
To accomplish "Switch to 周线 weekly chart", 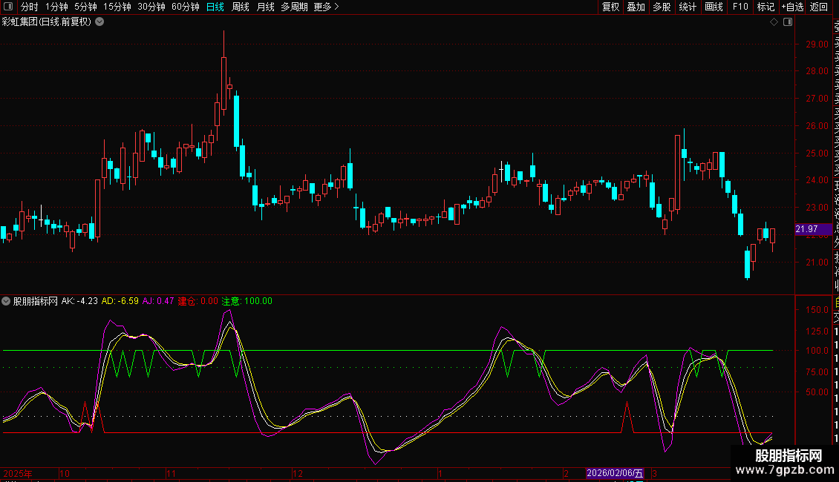I will click(241, 7).
